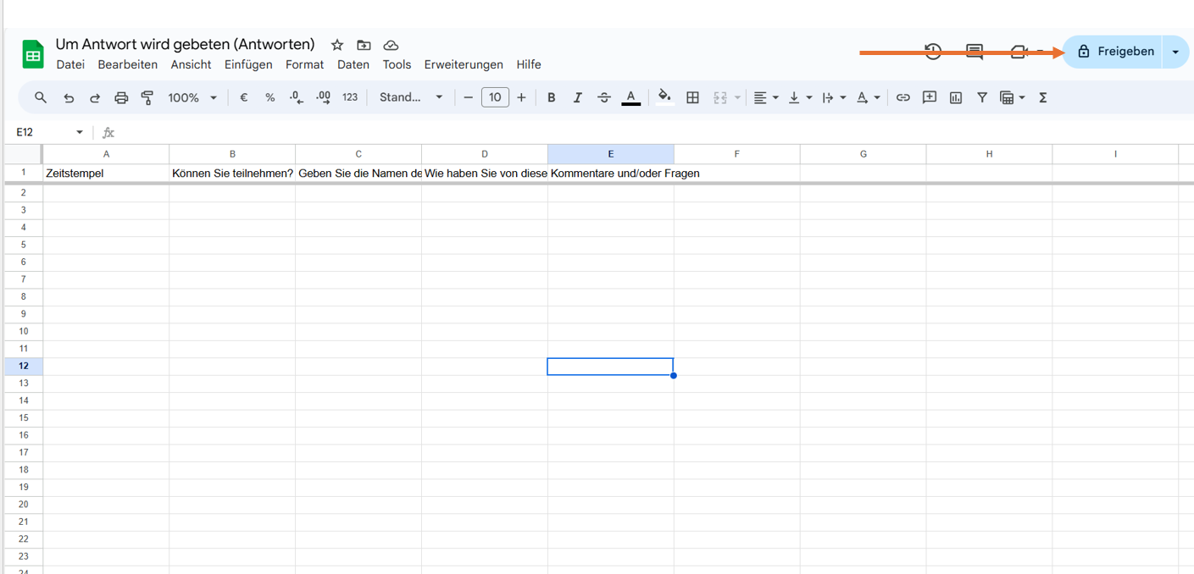Open the borders tool
Screen dimensions: 1194x574
(x=692, y=97)
